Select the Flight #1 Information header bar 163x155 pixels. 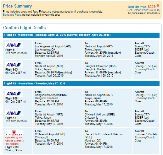click(81, 35)
